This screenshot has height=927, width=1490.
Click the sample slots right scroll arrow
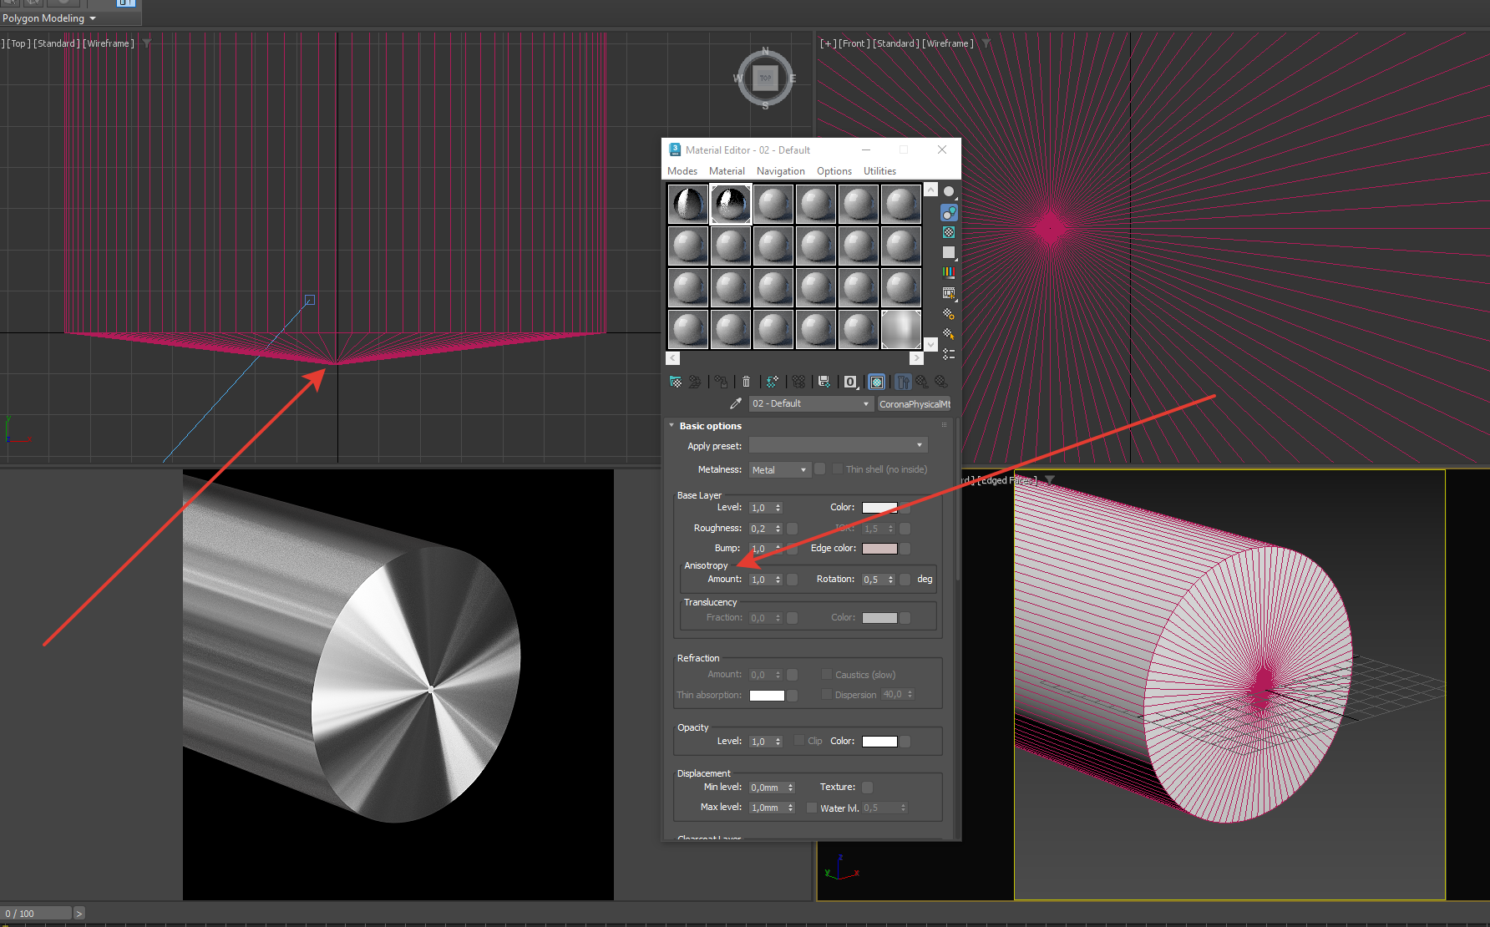[916, 357]
